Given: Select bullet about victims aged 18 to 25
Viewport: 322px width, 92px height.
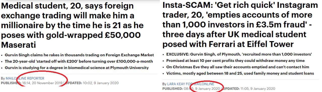Looking at the screenshot, I should (x=238, y=73).
